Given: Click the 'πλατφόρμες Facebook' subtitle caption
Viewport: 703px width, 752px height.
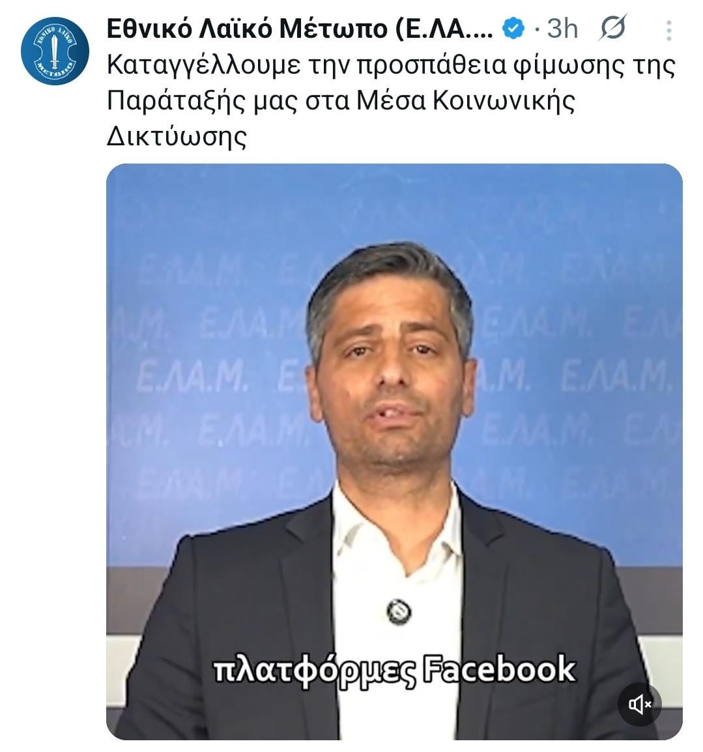Looking at the screenshot, I should point(394,669).
